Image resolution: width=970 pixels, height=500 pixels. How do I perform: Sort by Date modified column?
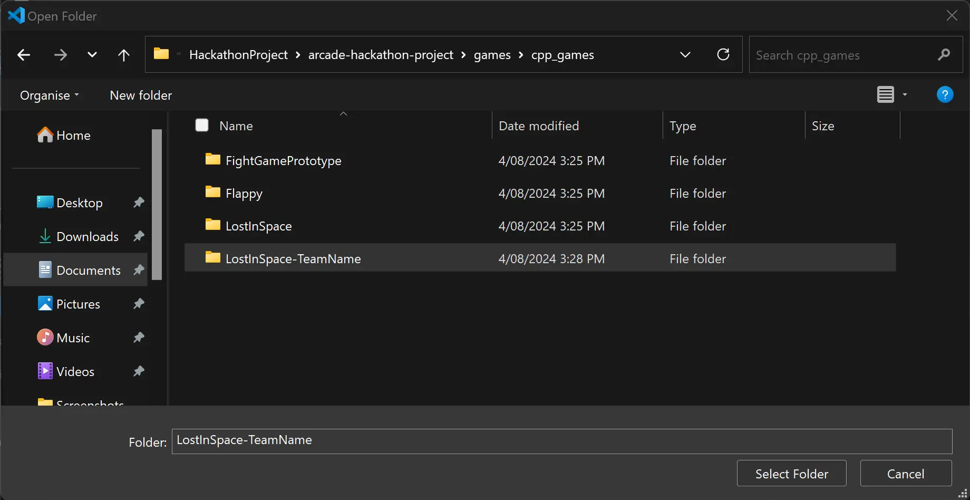tap(539, 126)
